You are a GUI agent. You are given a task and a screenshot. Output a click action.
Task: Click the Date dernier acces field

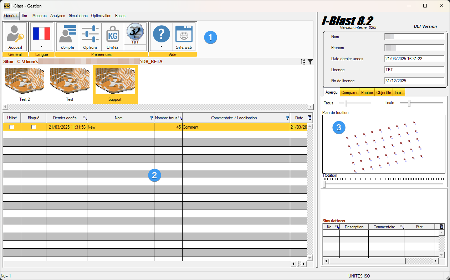[414, 59]
